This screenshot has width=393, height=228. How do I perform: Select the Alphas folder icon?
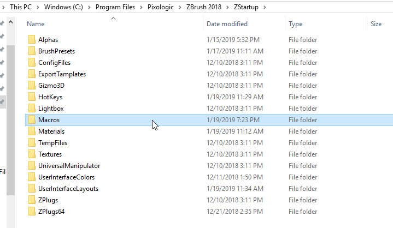pos(32,39)
